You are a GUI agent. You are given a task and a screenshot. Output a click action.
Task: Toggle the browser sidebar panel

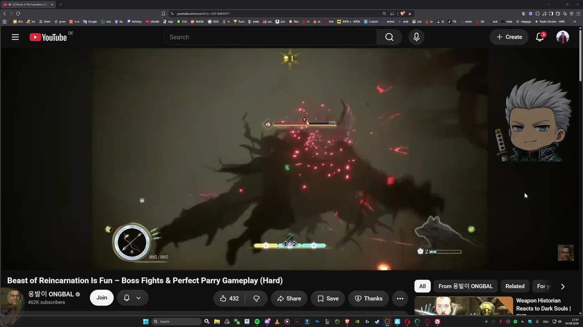pos(551,14)
